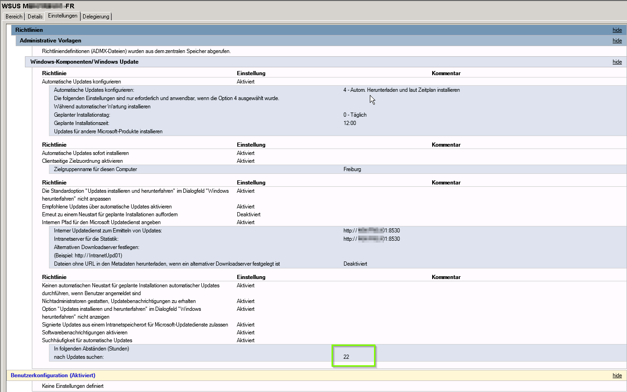Click 'Deaktiviert' for Dateien ohne URL row
The width and height of the screenshot is (627, 392).
pos(355,264)
